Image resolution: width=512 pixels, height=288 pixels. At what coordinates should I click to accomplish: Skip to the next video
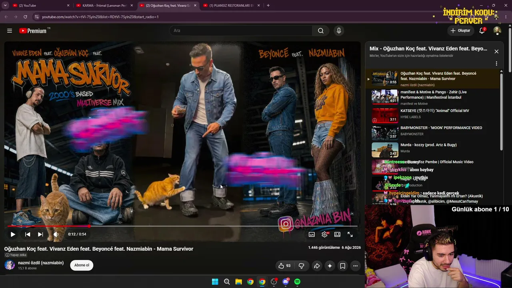click(40, 234)
